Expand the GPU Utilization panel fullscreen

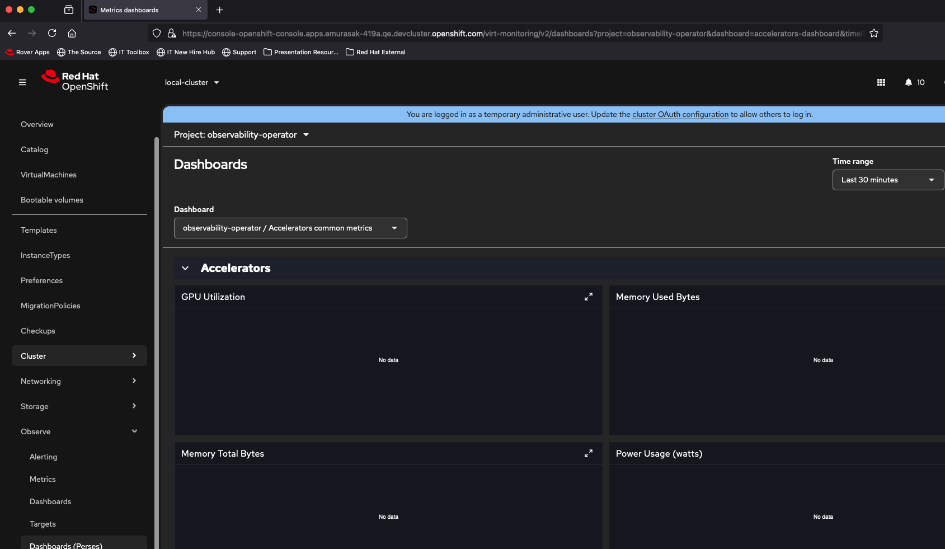click(x=589, y=297)
